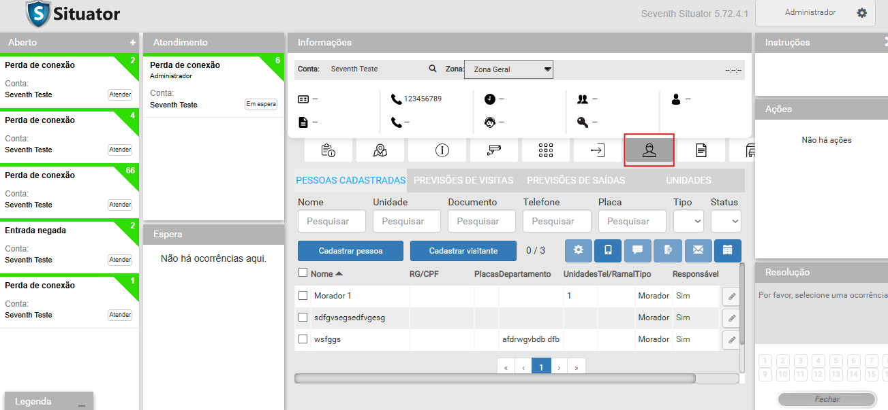Click the magnifier search icon beside Conta

point(432,69)
